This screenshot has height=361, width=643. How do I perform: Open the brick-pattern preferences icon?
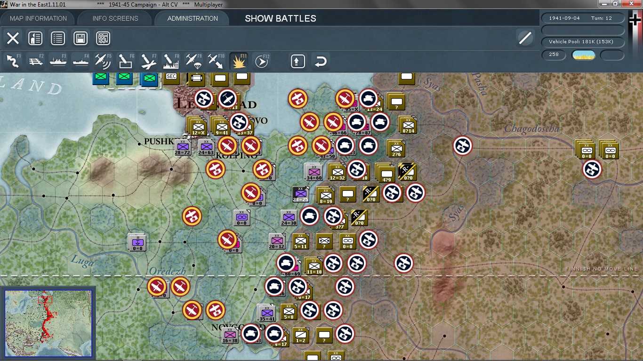pyautogui.click(x=103, y=39)
